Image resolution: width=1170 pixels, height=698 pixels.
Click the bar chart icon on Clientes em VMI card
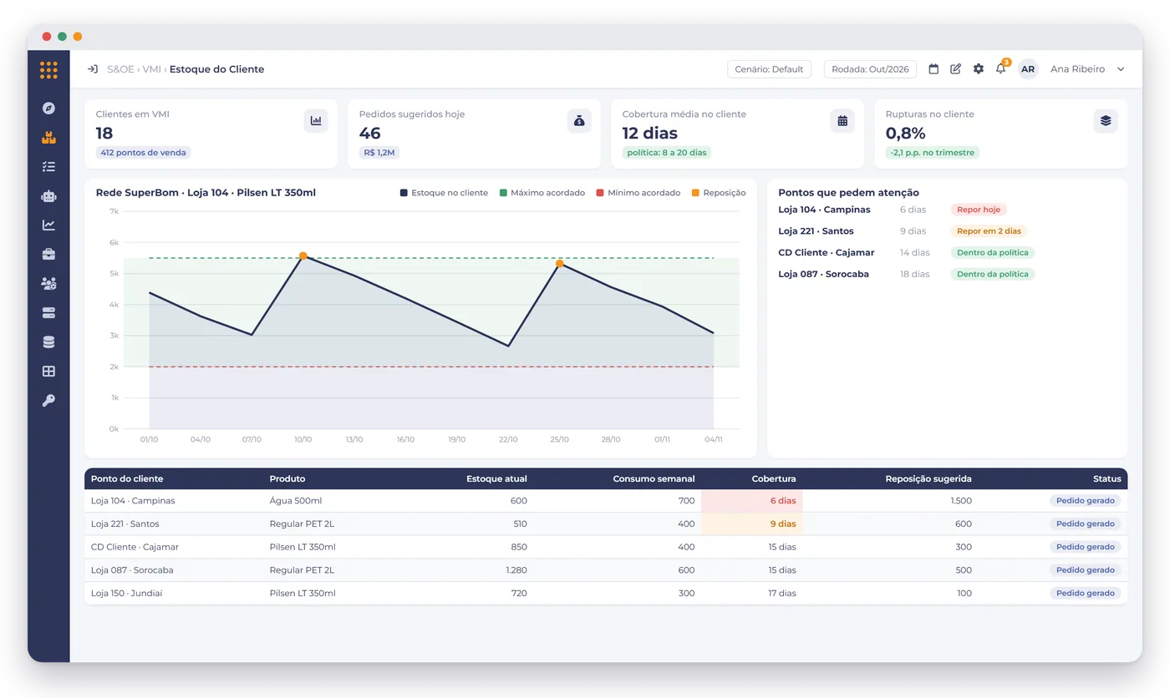tap(316, 121)
